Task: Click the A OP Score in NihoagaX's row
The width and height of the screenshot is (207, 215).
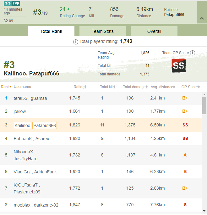Action: [185, 155]
